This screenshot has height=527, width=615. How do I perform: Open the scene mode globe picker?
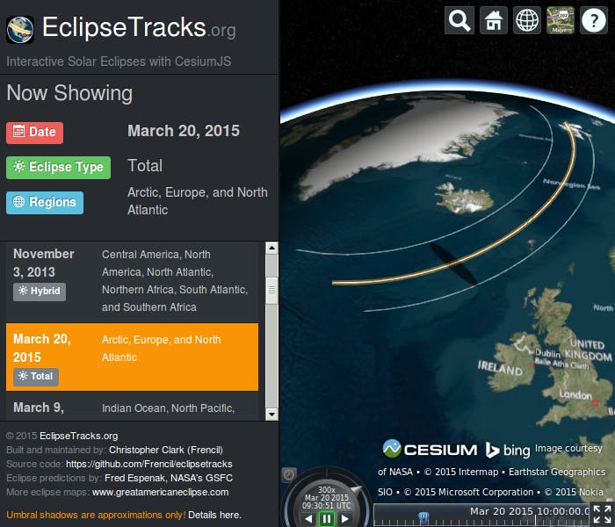pos(527,20)
